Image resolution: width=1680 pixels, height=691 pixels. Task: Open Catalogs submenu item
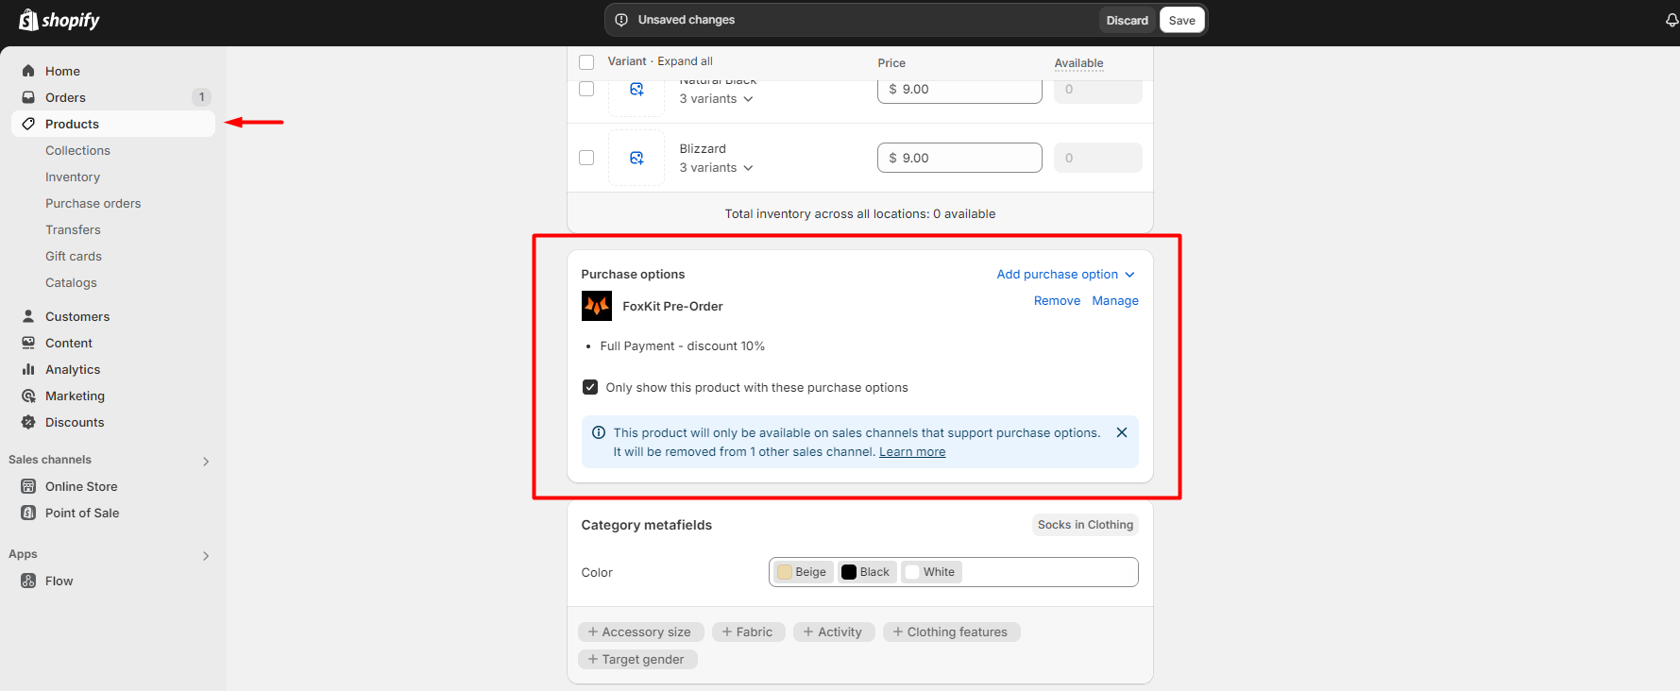71,282
